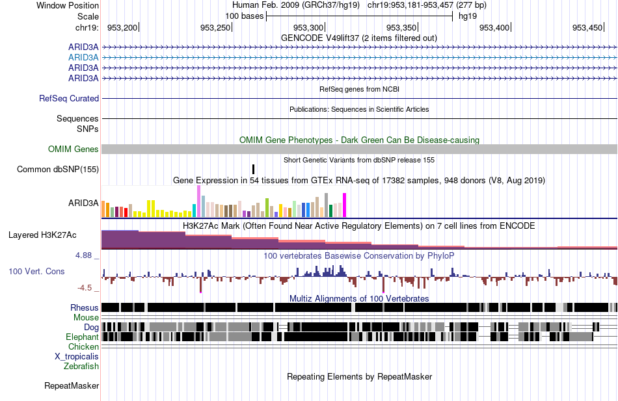Click the RepeatMasker track label
This screenshot has height=401, width=618.
point(72,386)
